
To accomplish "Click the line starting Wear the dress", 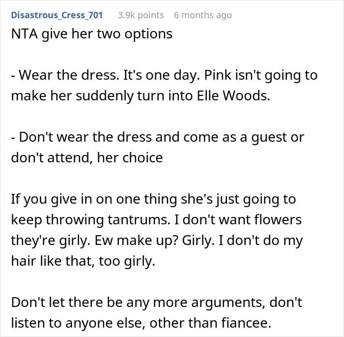I will click(x=164, y=75).
